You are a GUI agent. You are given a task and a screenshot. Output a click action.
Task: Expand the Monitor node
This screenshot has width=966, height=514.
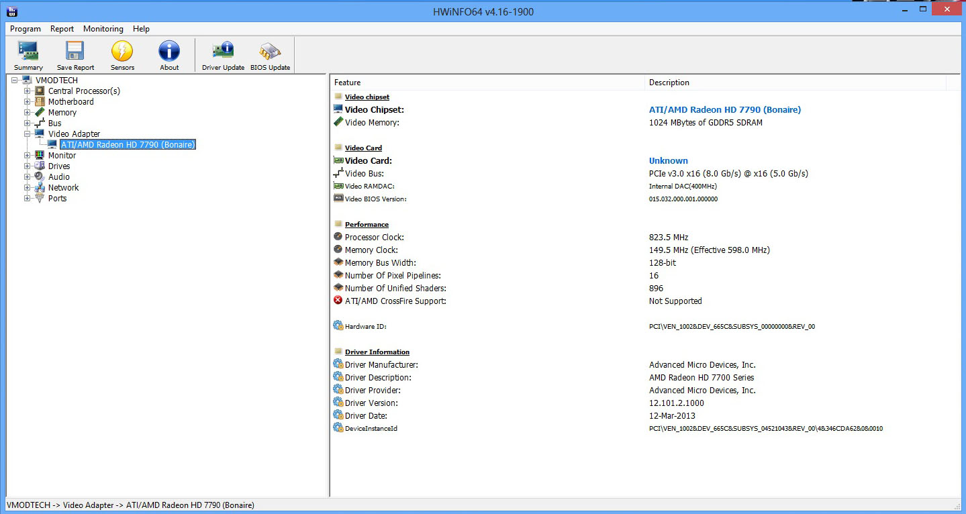click(28, 156)
